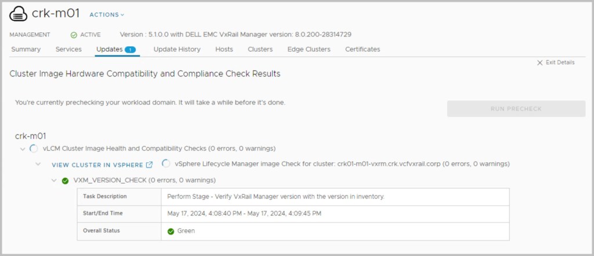Collapse the VXM_VERSION_CHECK details

[x=54, y=180]
